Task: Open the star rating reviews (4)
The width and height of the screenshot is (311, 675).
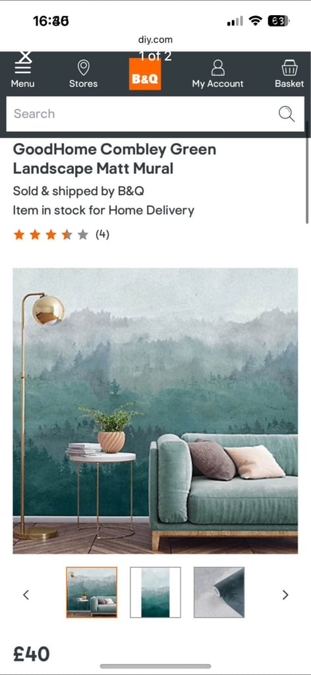Action: point(61,235)
